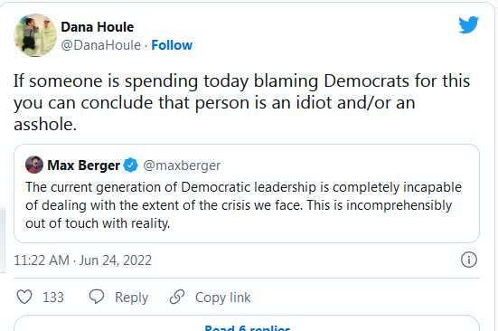Open the Dana Houle display name

[x=98, y=27]
